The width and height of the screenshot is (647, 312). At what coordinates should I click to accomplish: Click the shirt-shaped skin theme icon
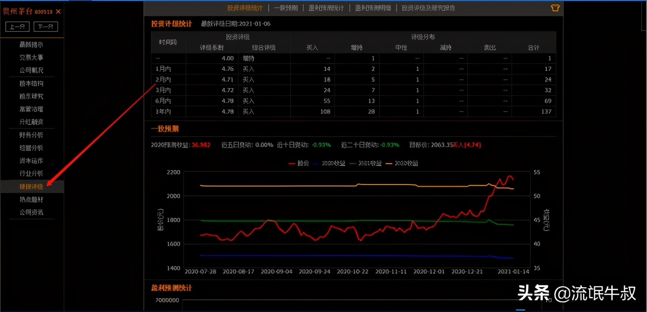(x=556, y=7)
